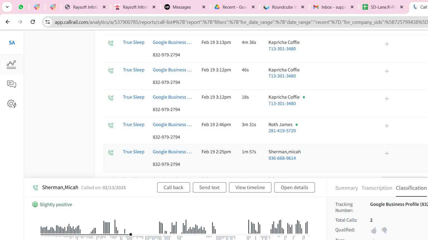Viewport: 428px width, 240px height.
Task: Click the Sherman,Micah caller name header
Action: click(60, 187)
